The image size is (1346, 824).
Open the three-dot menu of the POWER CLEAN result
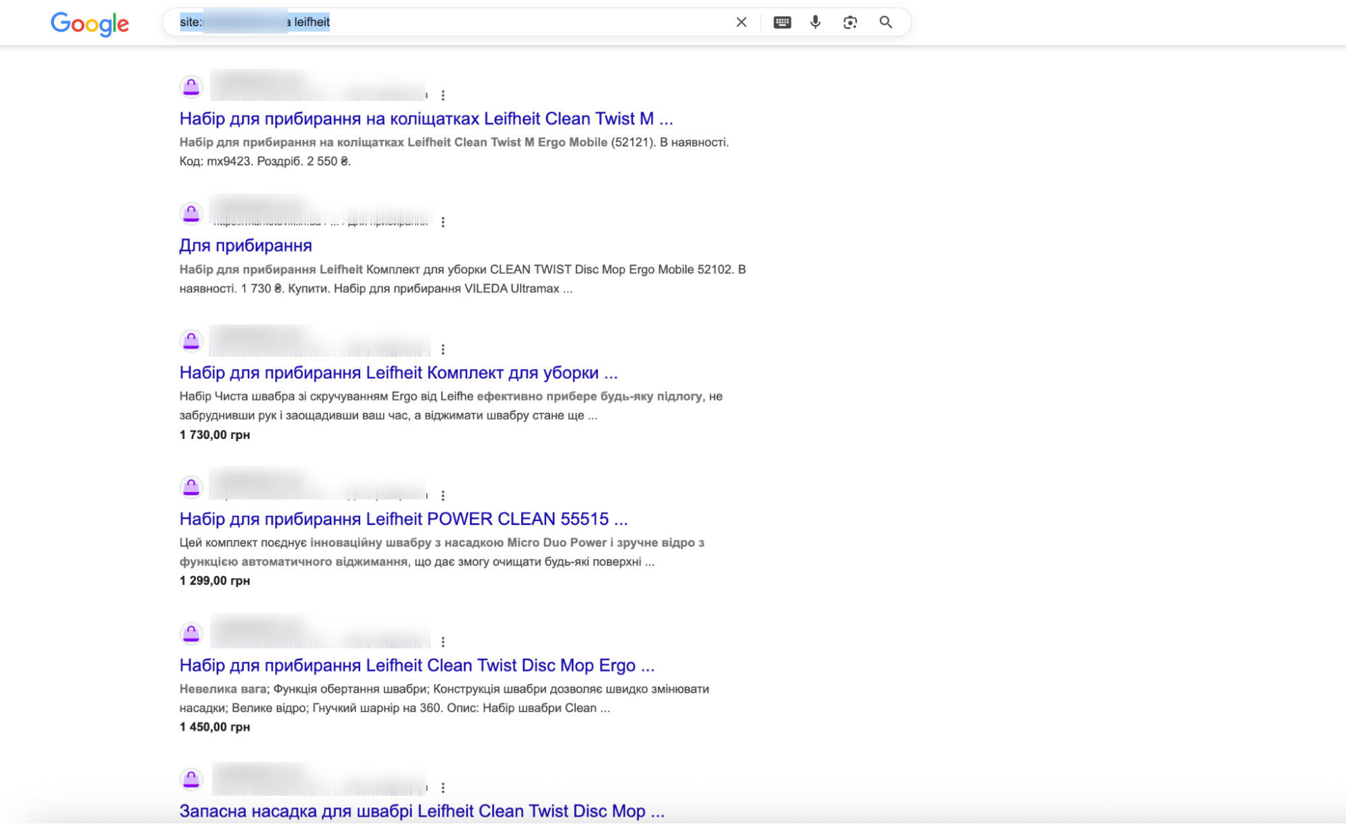click(443, 495)
